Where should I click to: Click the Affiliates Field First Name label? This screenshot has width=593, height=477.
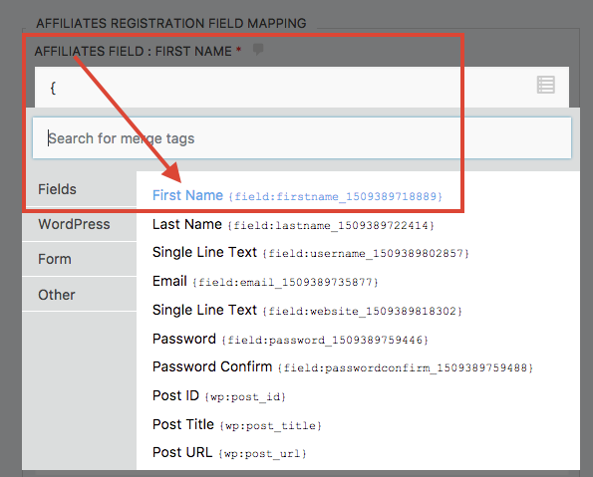click(134, 51)
